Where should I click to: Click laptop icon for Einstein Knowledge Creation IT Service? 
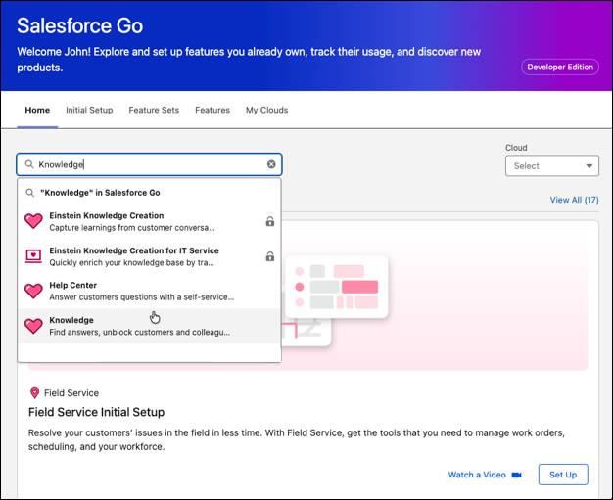click(x=33, y=256)
